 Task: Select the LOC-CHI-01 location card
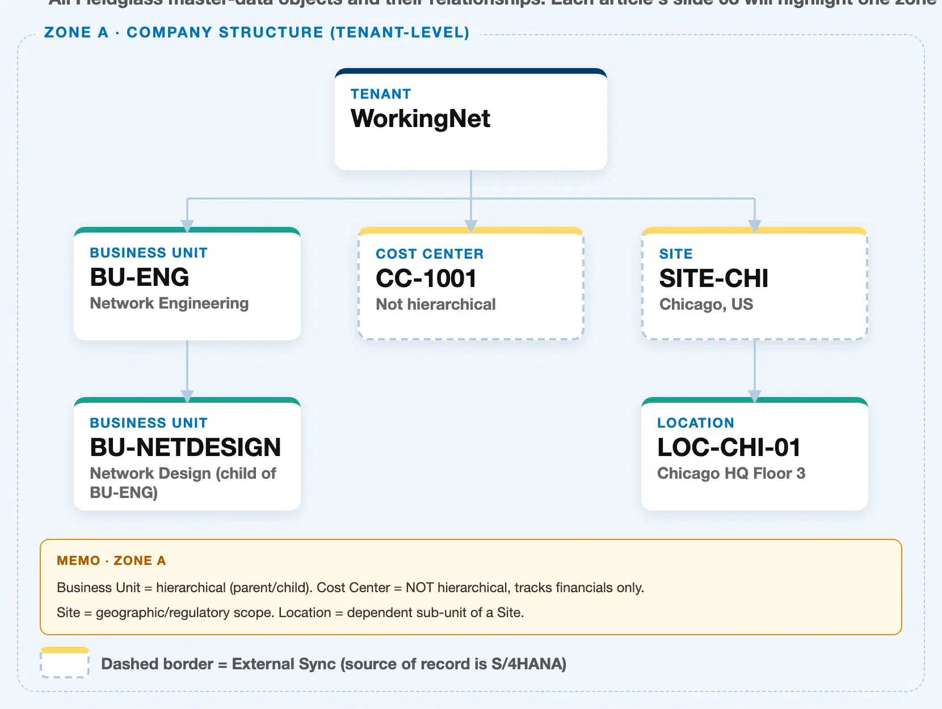click(x=755, y=454)
